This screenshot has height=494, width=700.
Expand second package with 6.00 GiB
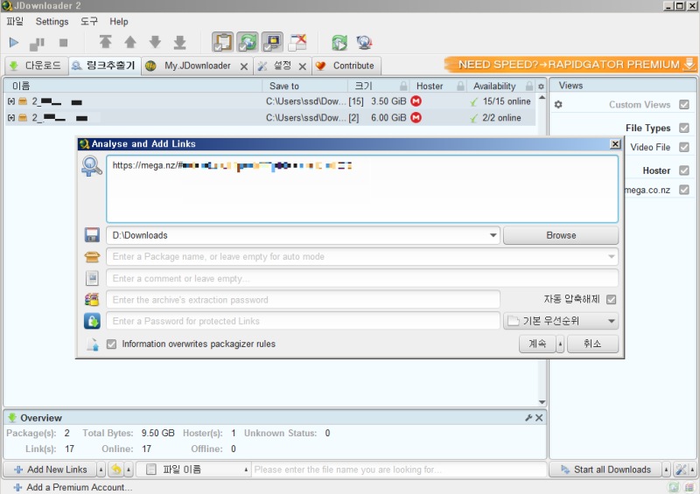click(11, 118)
